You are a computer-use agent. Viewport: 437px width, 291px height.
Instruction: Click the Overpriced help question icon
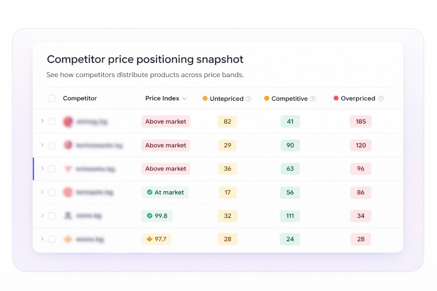tap(381, 99)
